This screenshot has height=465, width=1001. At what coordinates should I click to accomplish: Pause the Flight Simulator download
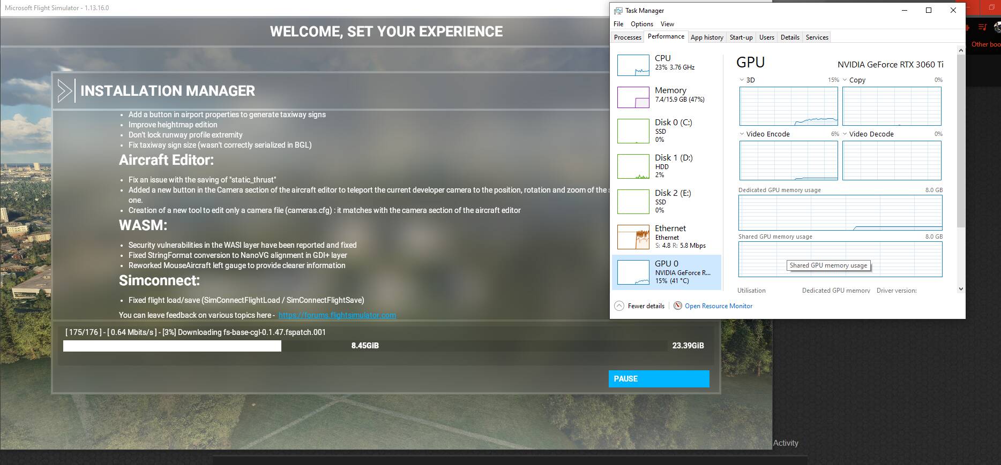pos(659,379)
